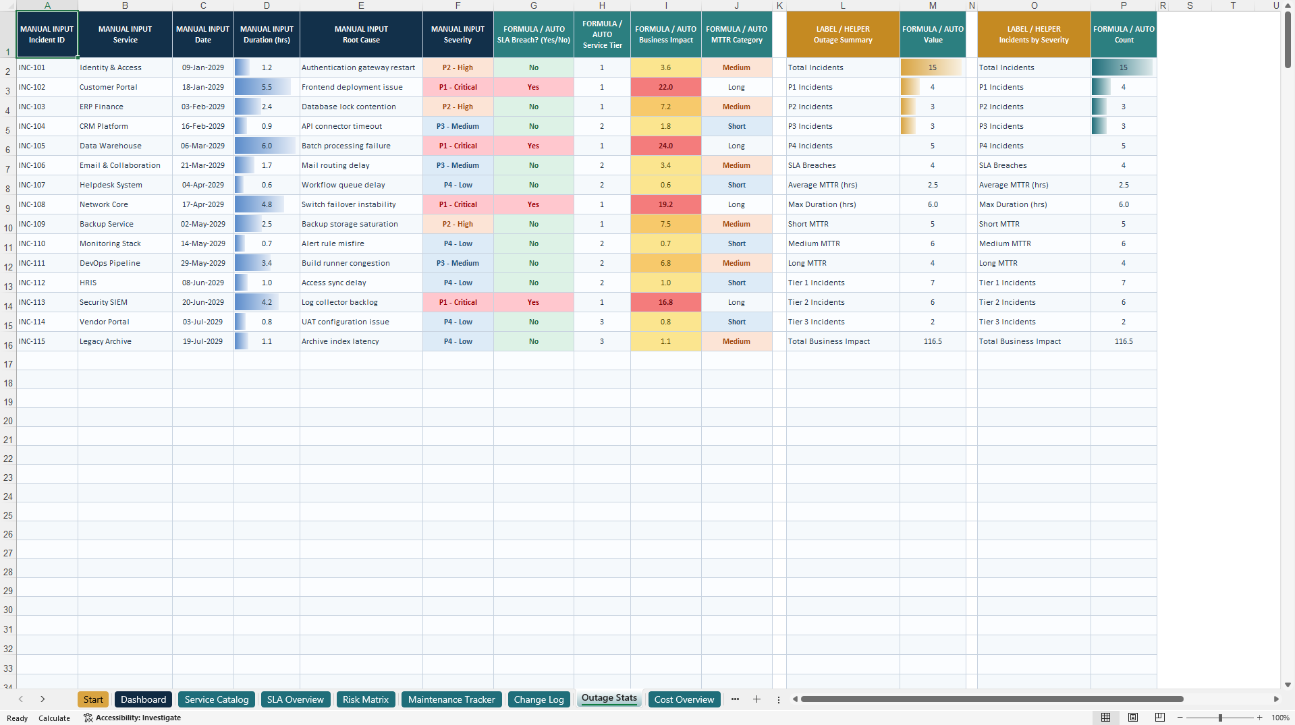Viewport: 1295px width, 725px height.
Task: Click the horizontal scrollbar thumb
Action: coord(991,699)
